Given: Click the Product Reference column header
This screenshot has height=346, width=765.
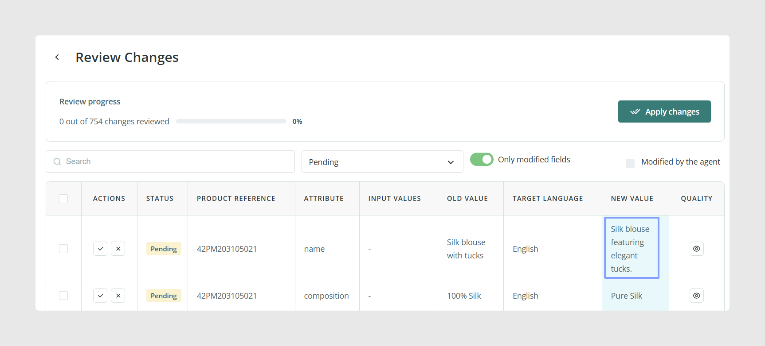Looking at the screenshot, I should (236, 199).
